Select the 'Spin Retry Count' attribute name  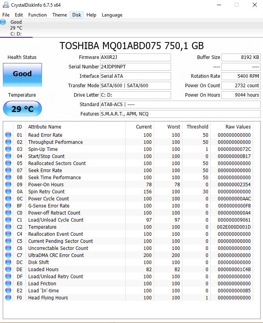click(46, 192)
